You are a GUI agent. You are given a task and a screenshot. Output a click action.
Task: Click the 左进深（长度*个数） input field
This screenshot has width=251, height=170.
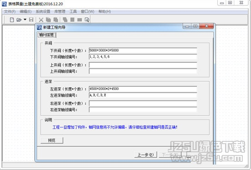pyautogui.click(x=143, y=89)
